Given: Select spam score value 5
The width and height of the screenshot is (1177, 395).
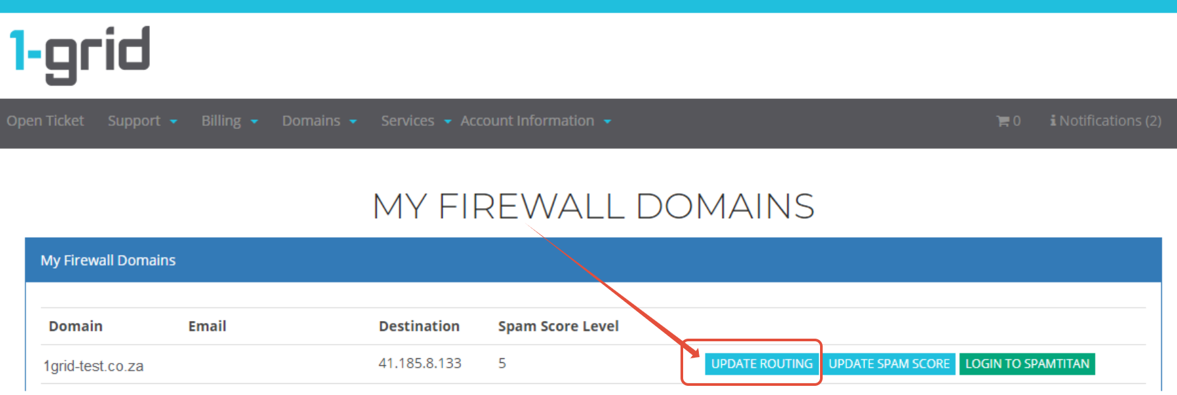Looking at the screenshot, I should [x=502, y=364].
